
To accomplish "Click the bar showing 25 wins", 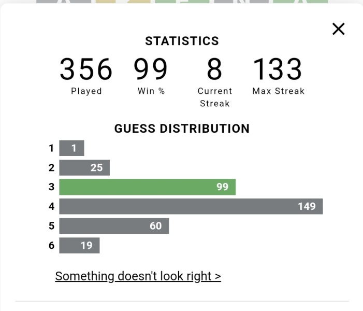I will 84,167.
